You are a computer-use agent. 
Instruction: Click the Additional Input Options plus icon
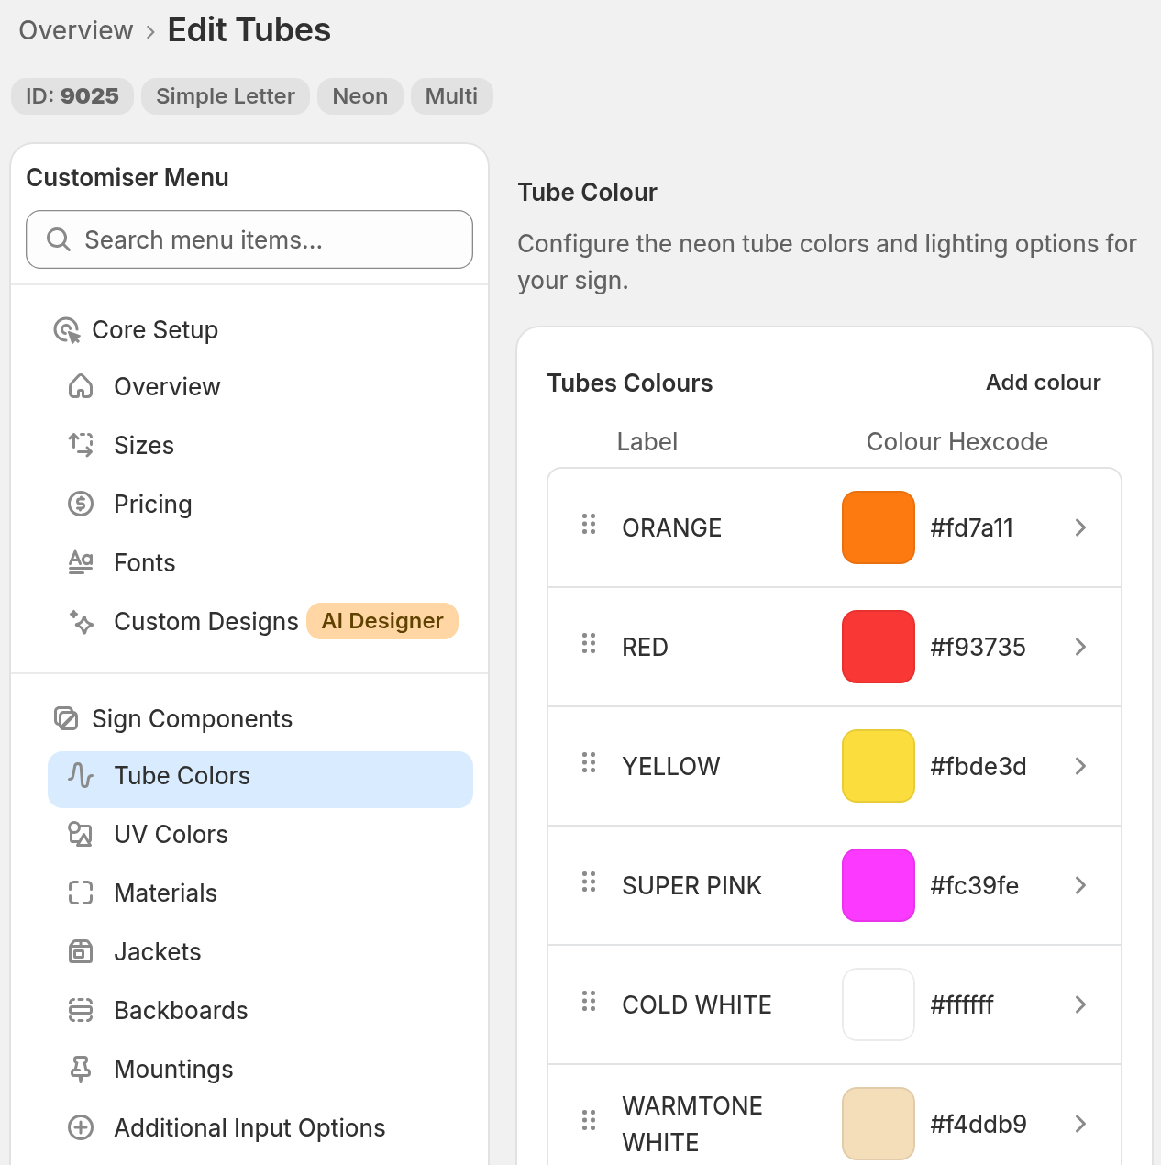point(81,1127)
